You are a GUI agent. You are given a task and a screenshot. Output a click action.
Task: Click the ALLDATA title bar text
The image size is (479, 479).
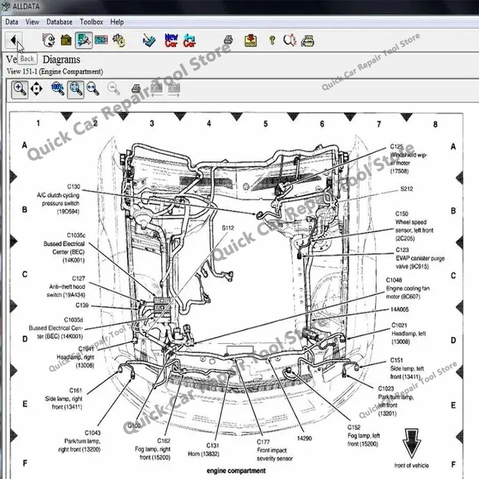coord(26,6)
